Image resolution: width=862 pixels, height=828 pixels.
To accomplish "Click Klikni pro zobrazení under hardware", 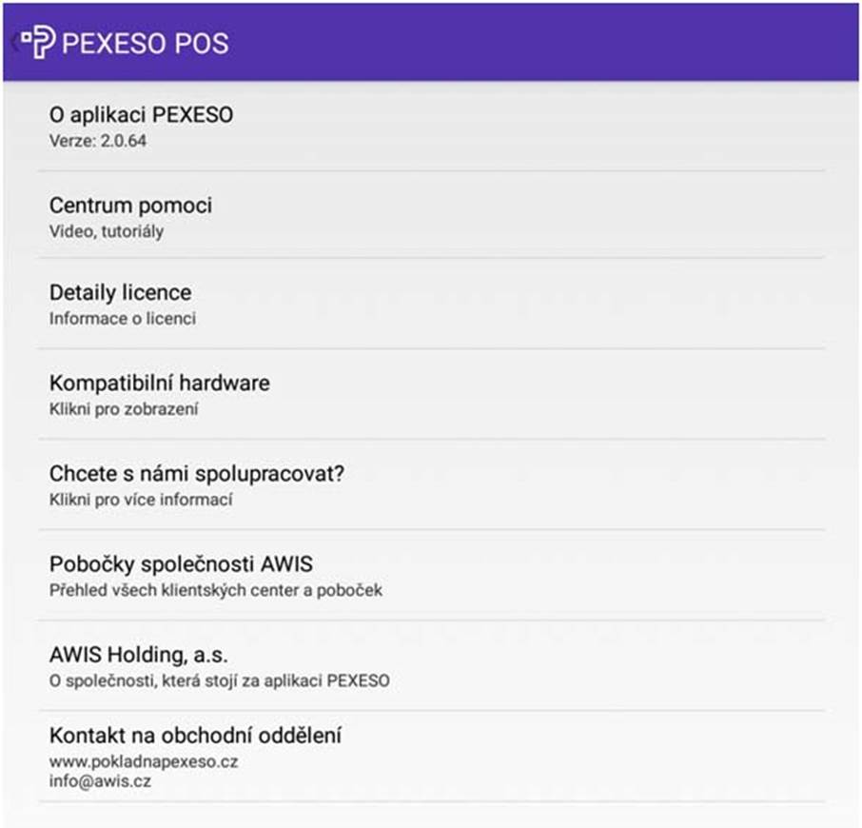I will tap(124, 409).
